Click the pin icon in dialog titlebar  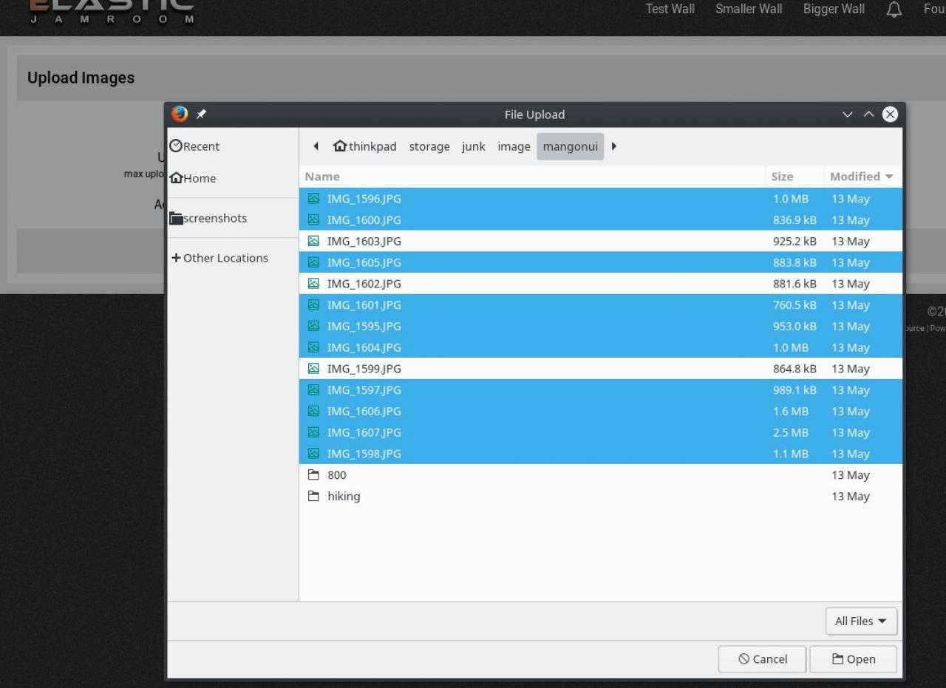click(201, 115)
